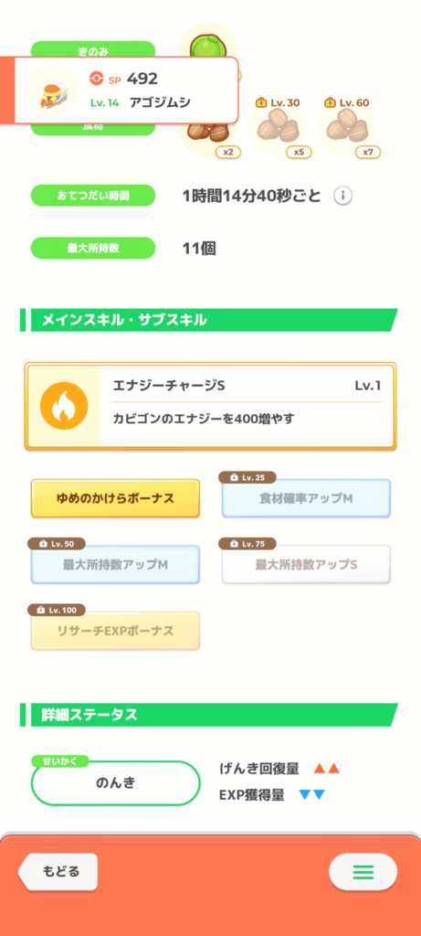Select the ゆめのかけらボーナス sub skill
The width and height of the screenshot is (421, 936).
tap(115, 498)
